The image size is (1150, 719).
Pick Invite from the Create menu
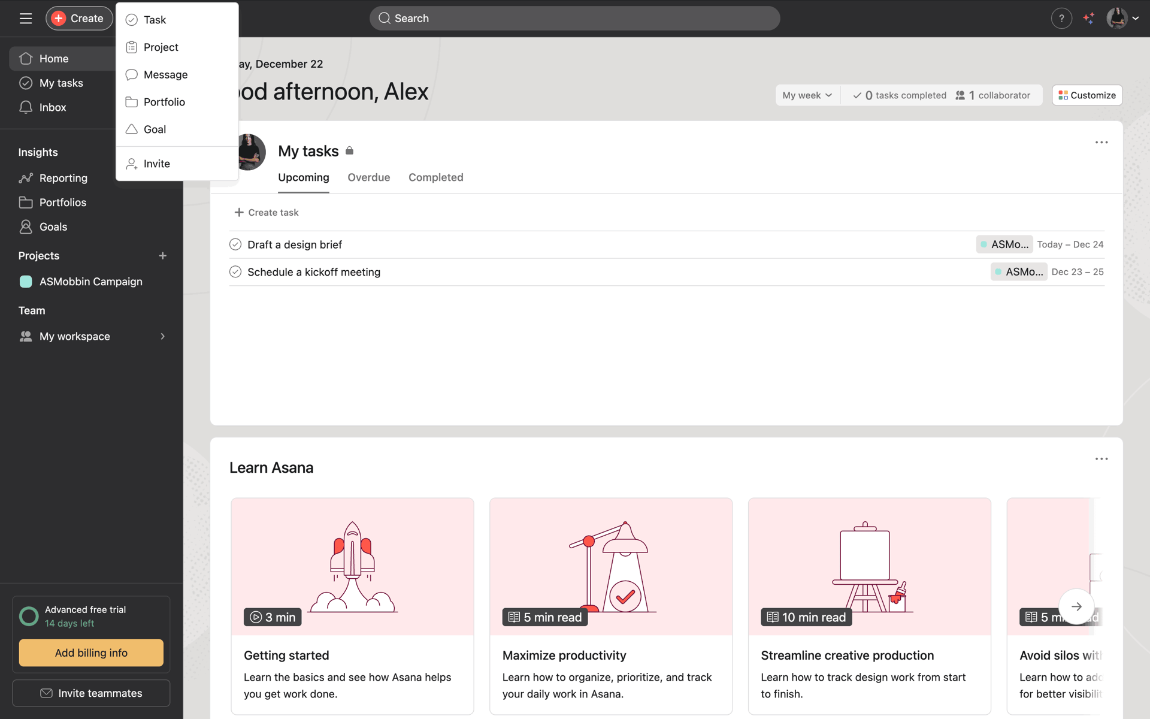coord(177,164)
